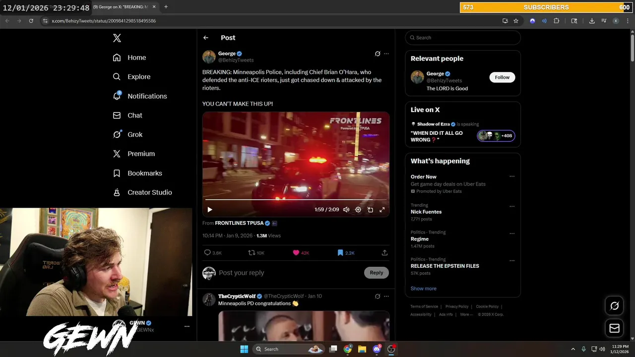Open browser Downloads icon
Image resolution: width=635 pixels, height=357 pixels.
click(592, 21)
